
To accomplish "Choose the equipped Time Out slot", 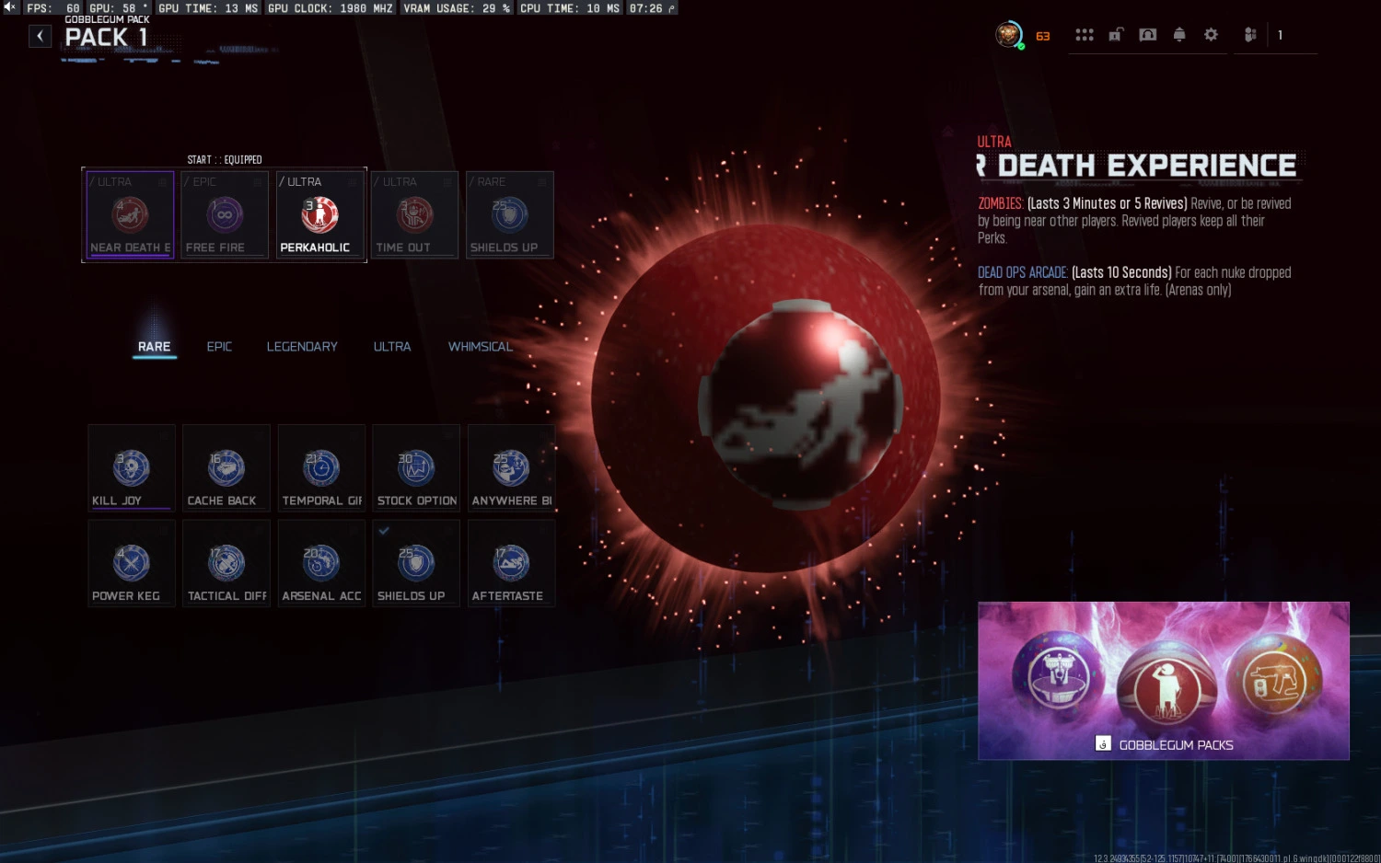I will (x=414, y=215).
